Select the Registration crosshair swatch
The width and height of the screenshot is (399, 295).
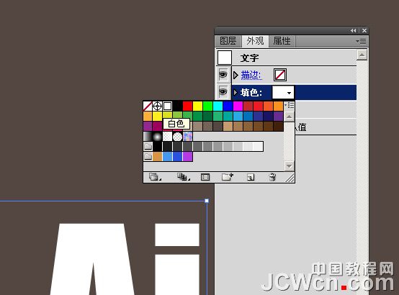(x=157, y=106)
